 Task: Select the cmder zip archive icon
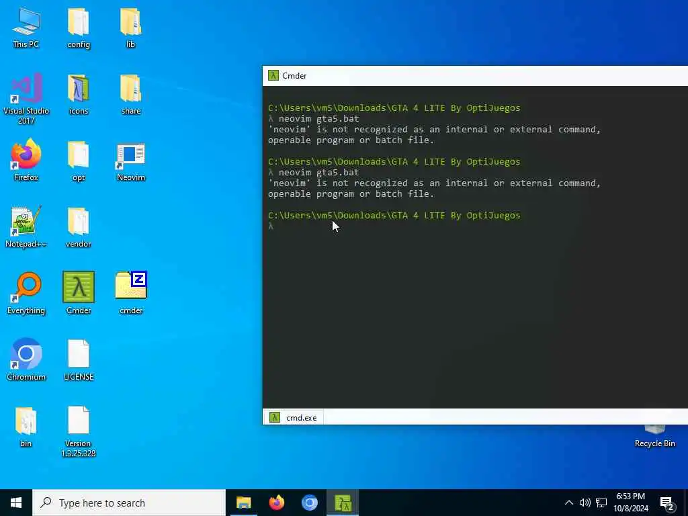click(x=131, y=293)
